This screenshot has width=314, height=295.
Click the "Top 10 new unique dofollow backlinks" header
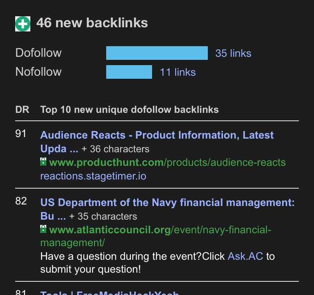pyautogui.click(x=129, y=110)
